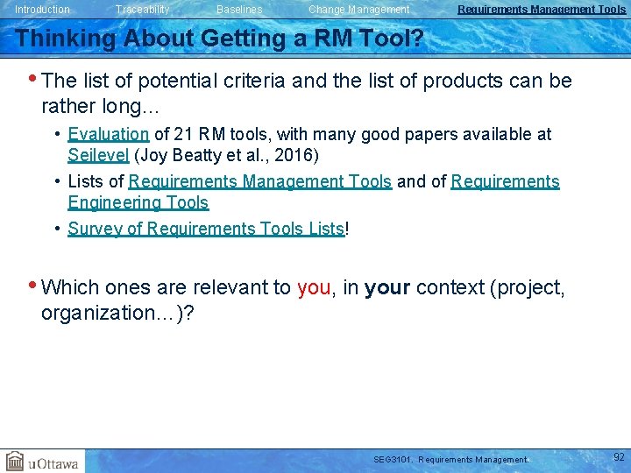
Task: Select the text (Joy Beatty et al., 2016)
Action: (x=226, y=155)
